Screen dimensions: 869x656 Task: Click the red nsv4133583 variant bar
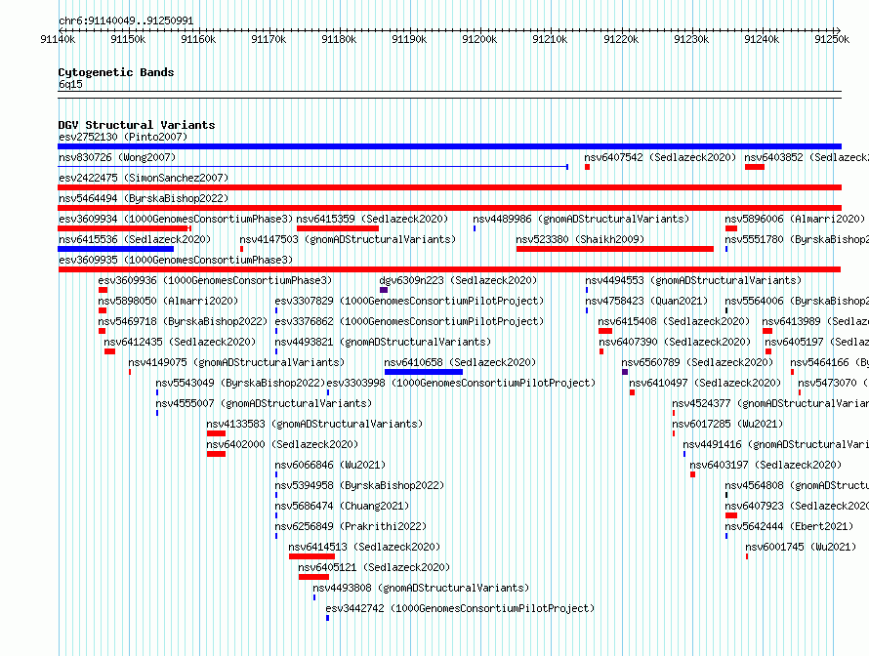(216, 433)
